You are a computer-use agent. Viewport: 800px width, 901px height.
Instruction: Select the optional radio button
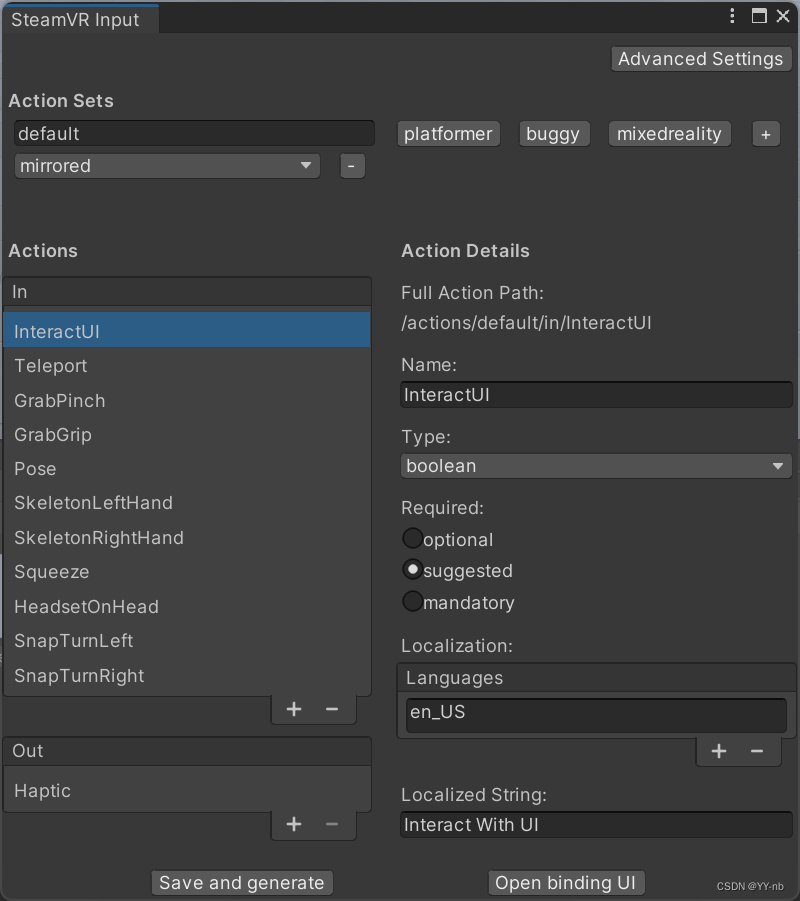click(412, 539)
